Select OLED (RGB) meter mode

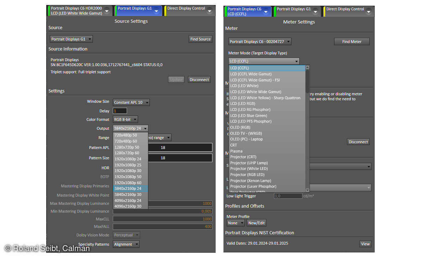click(x=267, y=127)
